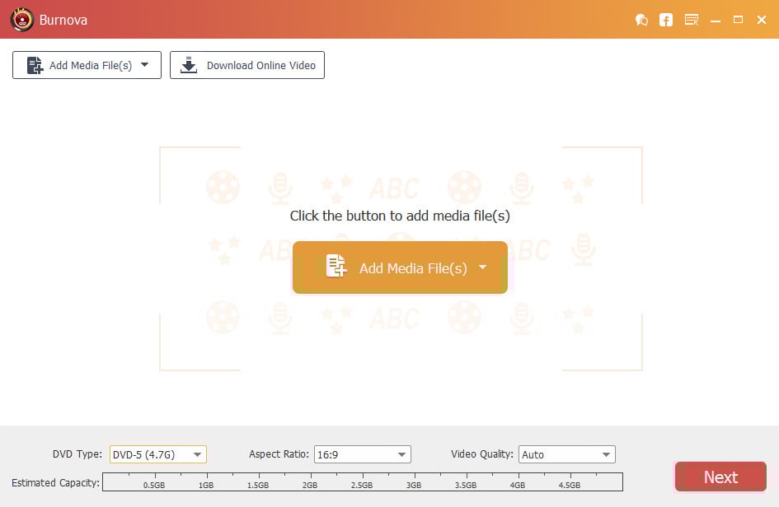Click the Facebook share icon
Viewport: 779px width, 507px height.
666,20
